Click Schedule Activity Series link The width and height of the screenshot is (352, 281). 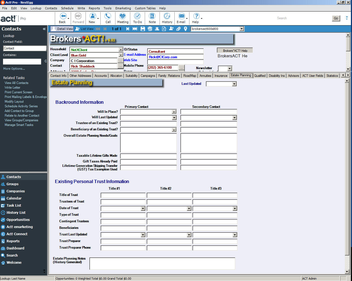click(21, 106)
